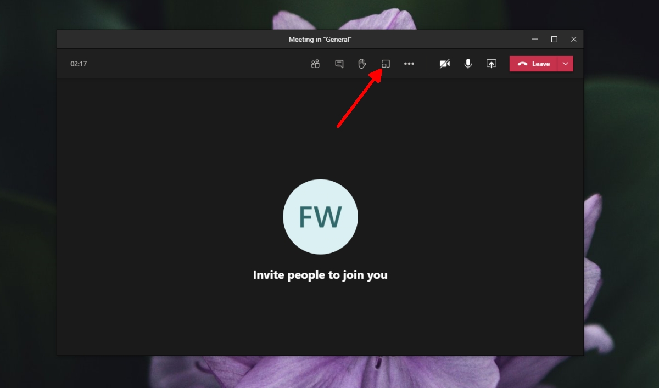
Task: Click the meeting timer 02:17
Action: click(79, 64)
